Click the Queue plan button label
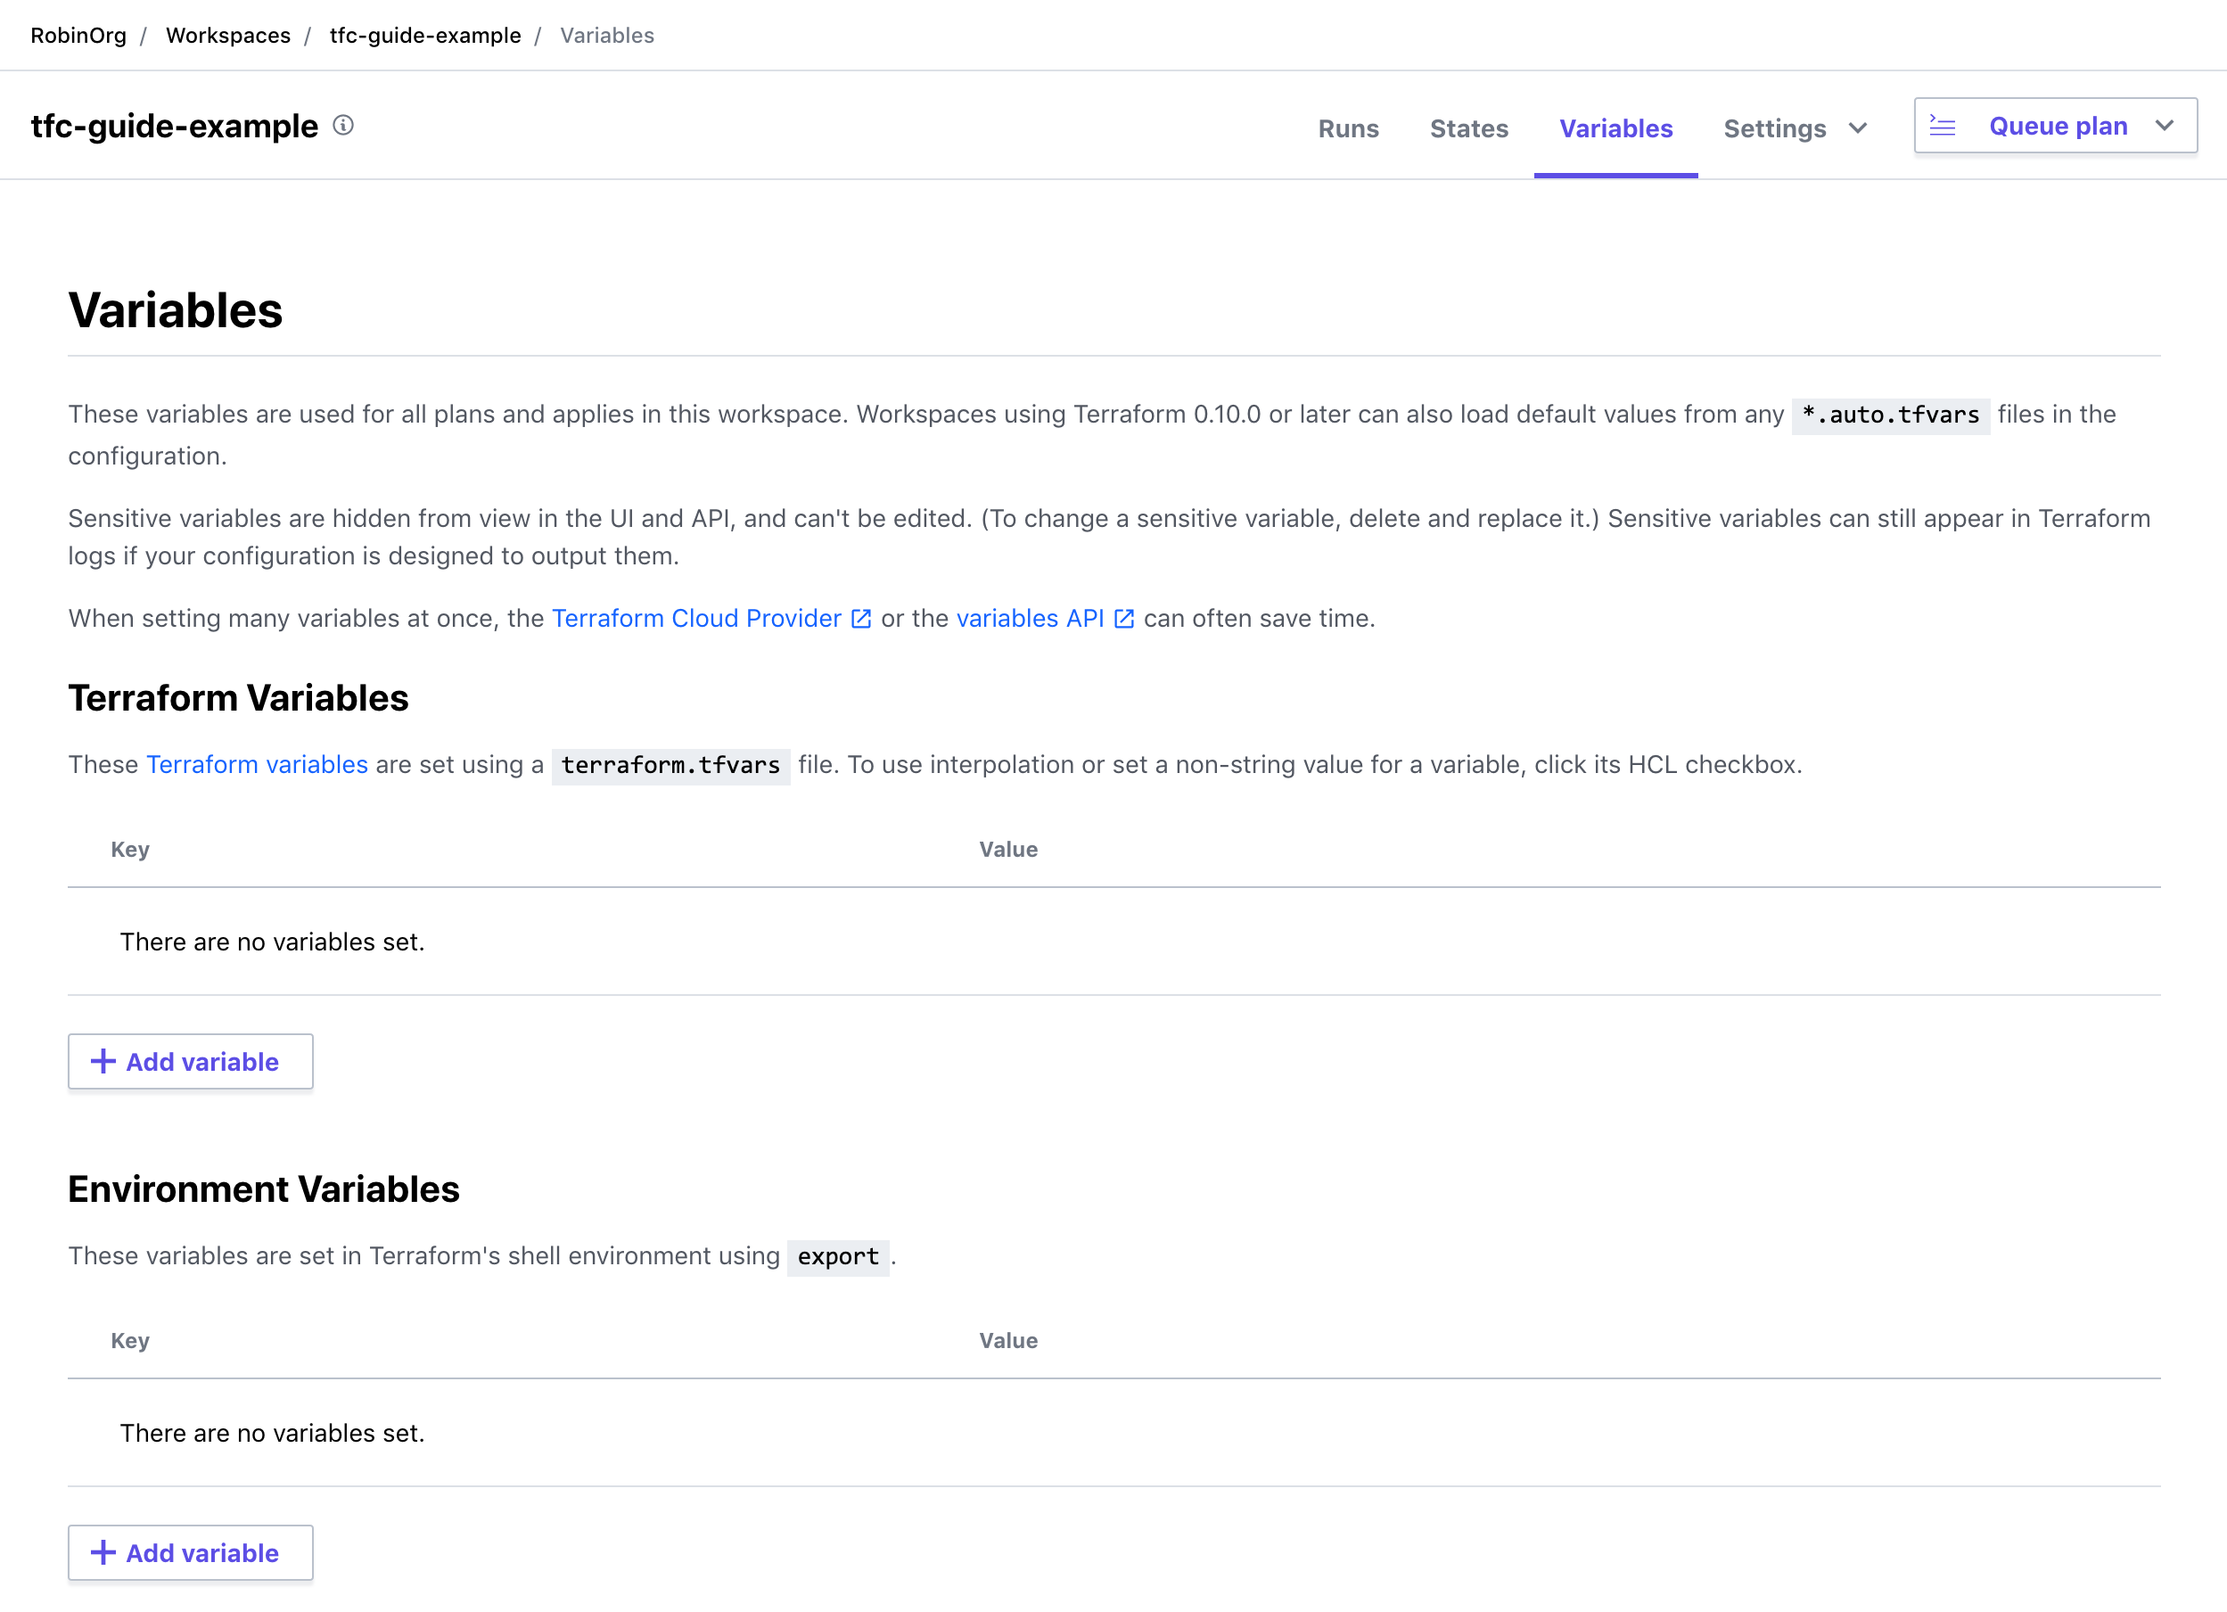Viewport: 2227px width, 1612px height. click(2059, 127)
